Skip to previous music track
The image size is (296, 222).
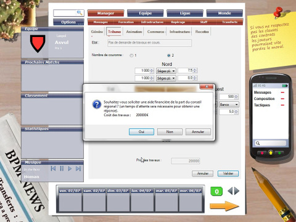(53, 169)
